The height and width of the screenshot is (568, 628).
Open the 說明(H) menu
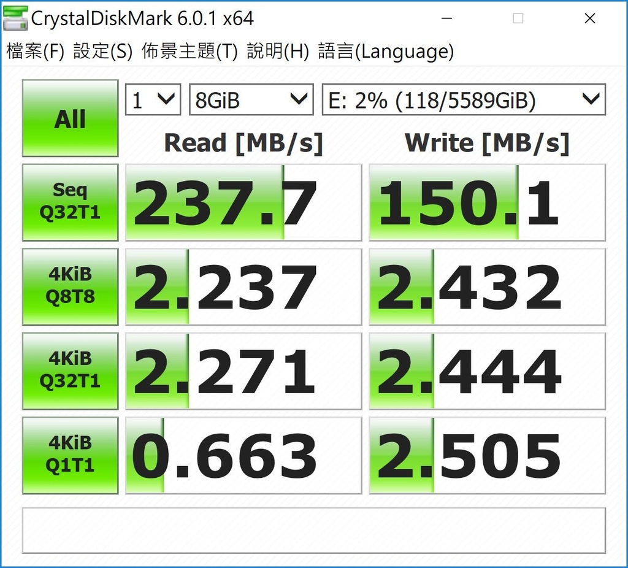(x=278, y=52)
